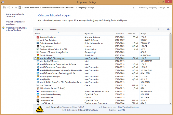This screenshot has width=173, height=115.
Task: Open the view options dropdown arrow
Action: [163, 29]
